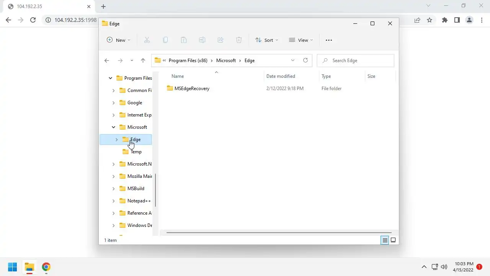Click the horizontal scrollbar in file list
The image size is (490, 276).
279,232
